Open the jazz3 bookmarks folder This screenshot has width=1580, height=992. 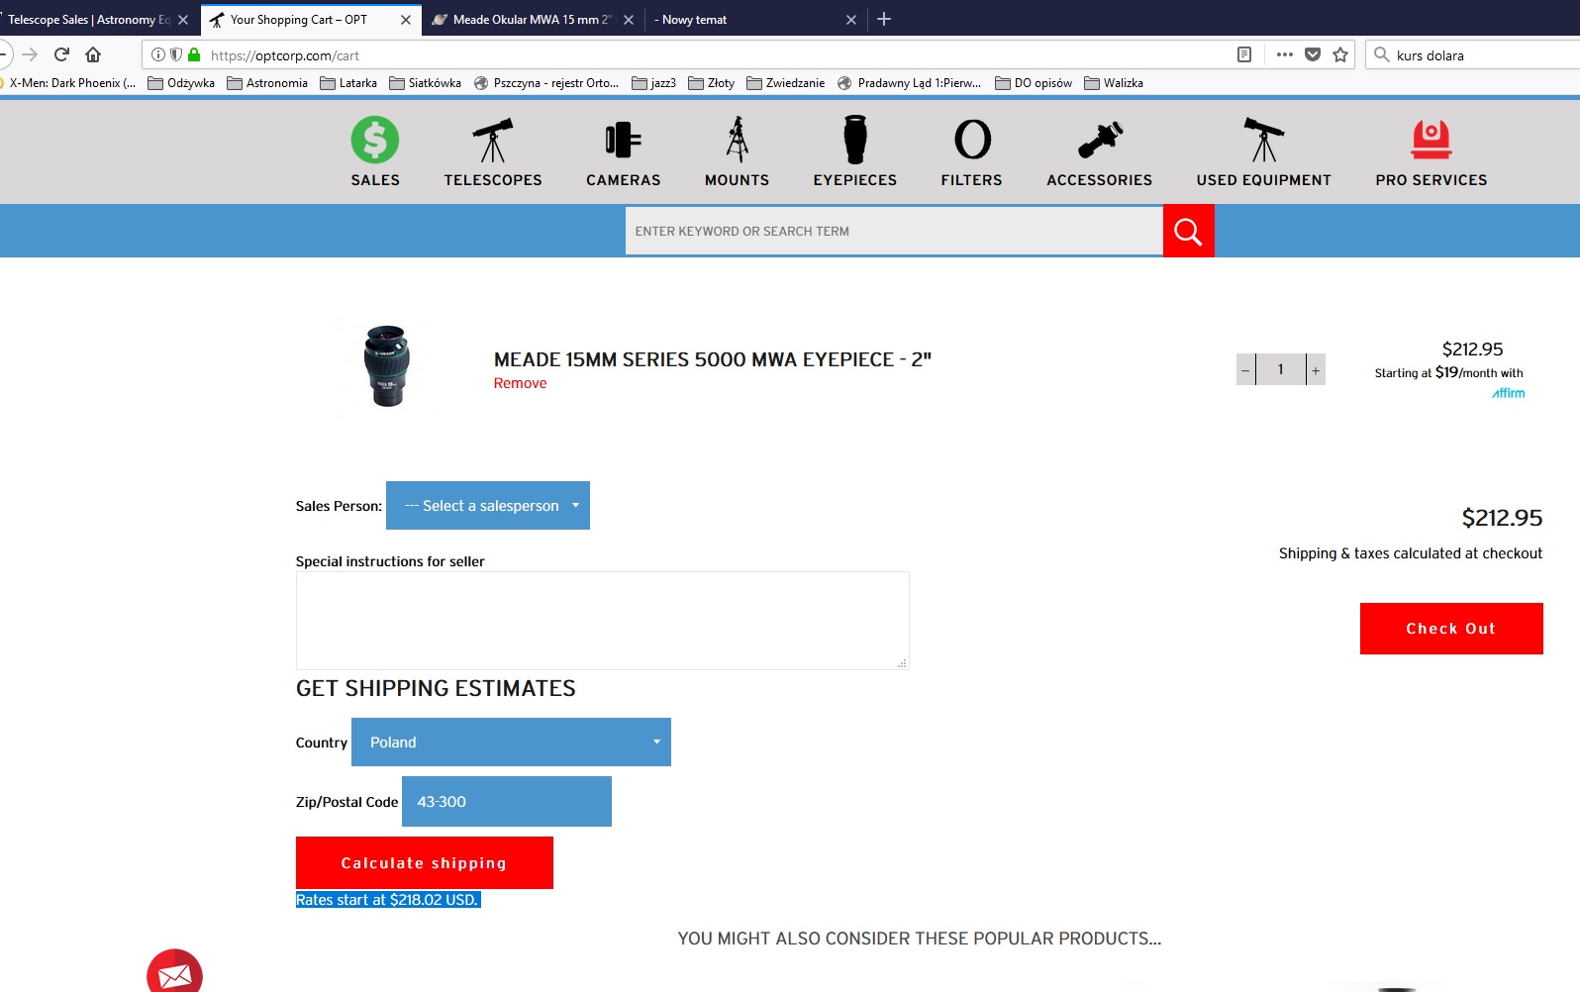tap(653, 83)
